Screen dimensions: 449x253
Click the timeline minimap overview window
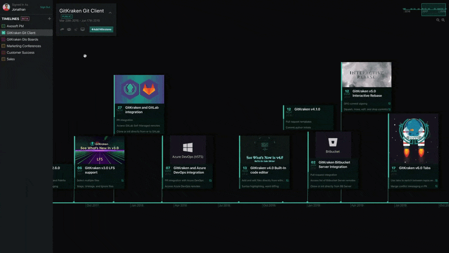[434, 9]
